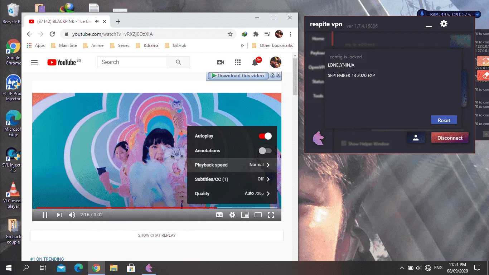Close the player settings gear menu
The width and height of the screenshot is (489, 275).
pos(232,215)
